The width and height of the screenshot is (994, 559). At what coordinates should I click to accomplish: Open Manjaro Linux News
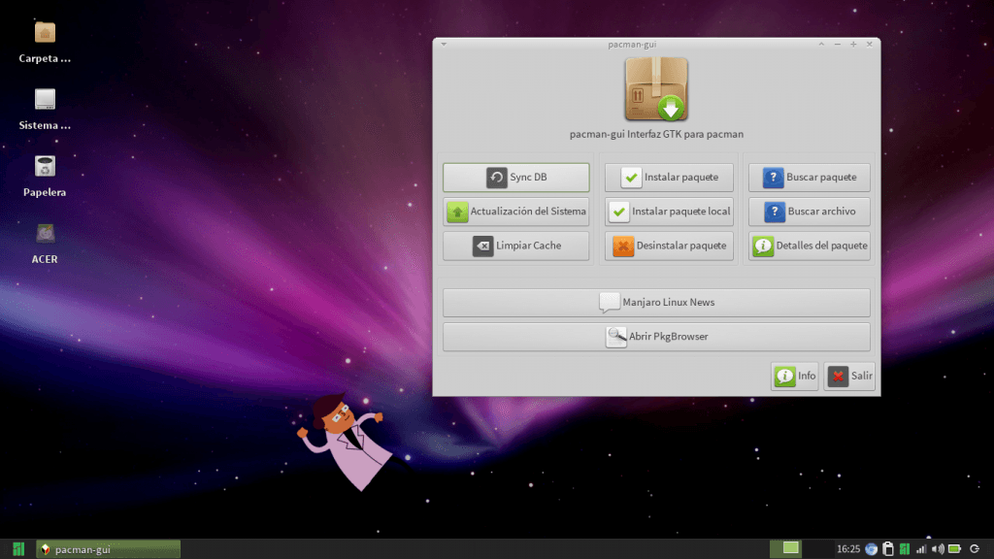click(656, 303)
